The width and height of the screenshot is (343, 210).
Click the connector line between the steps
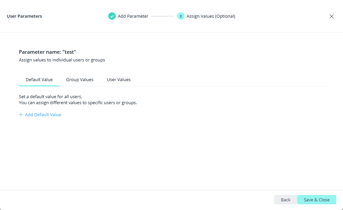coord(162,16)
